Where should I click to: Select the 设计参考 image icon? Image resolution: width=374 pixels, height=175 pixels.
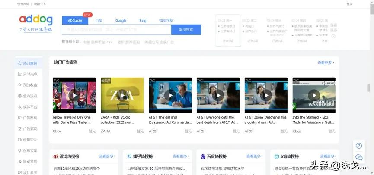pos(19,172)
